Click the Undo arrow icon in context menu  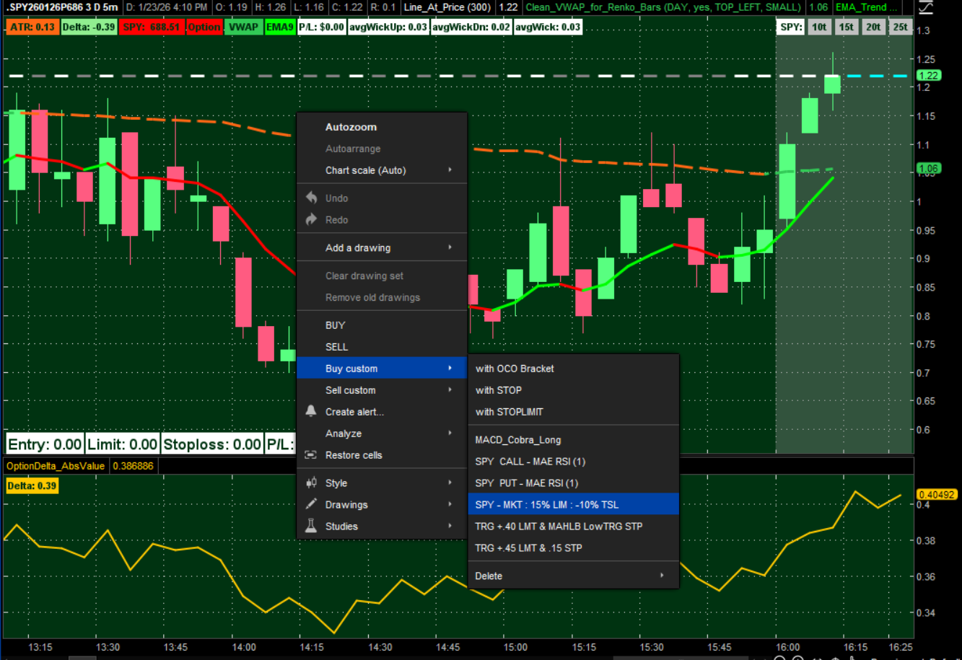pyautogui.click(x=311, y=198)
